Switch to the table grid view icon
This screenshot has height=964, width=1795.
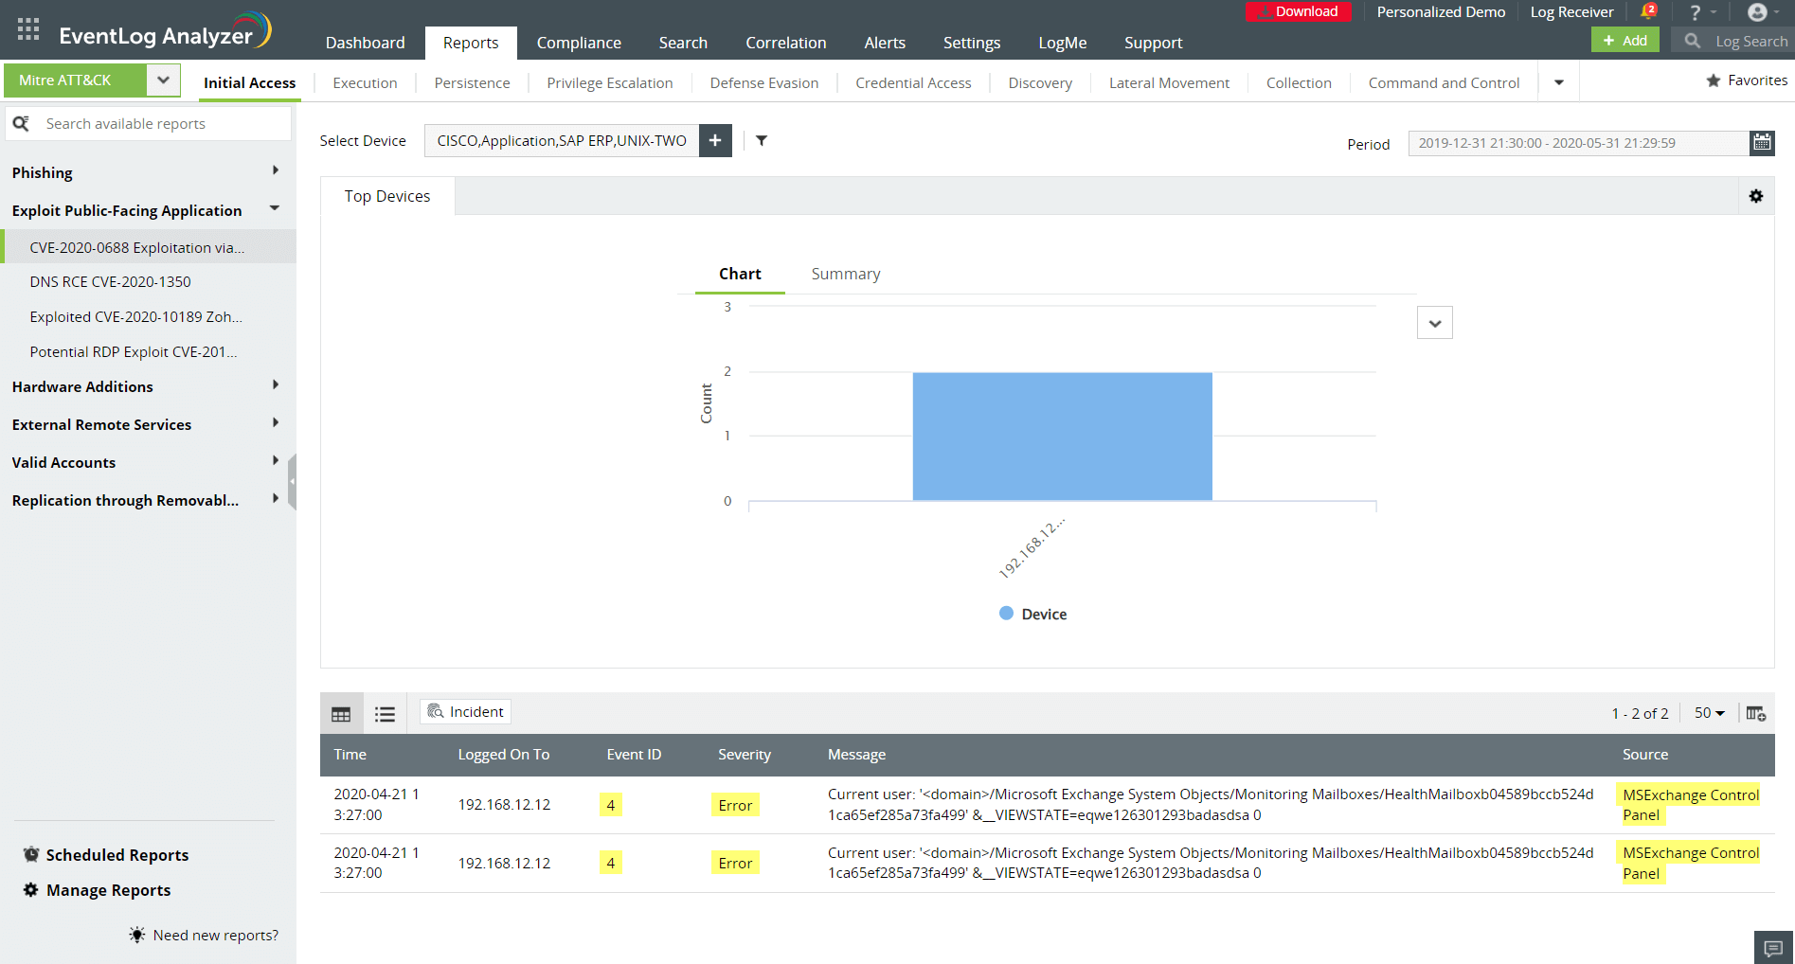pyautogui.click(x=341, y=714)
